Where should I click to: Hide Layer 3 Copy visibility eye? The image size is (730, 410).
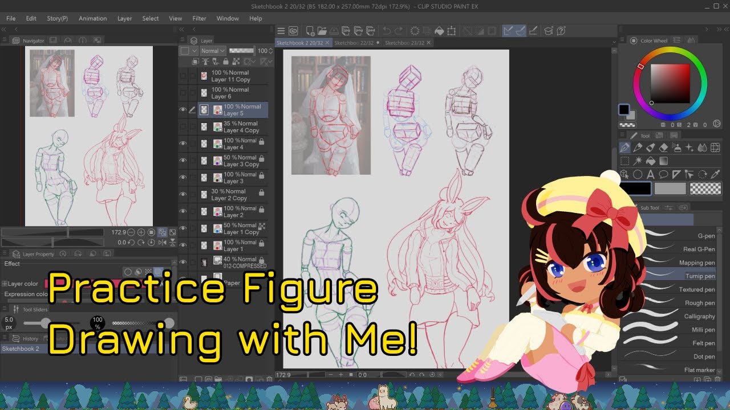click(x=183, y=161)
